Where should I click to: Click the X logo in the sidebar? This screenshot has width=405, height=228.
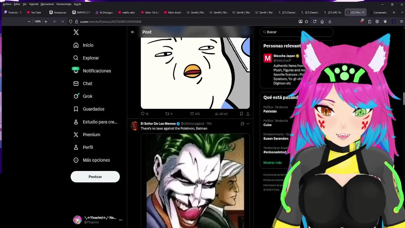click(76, 32)
